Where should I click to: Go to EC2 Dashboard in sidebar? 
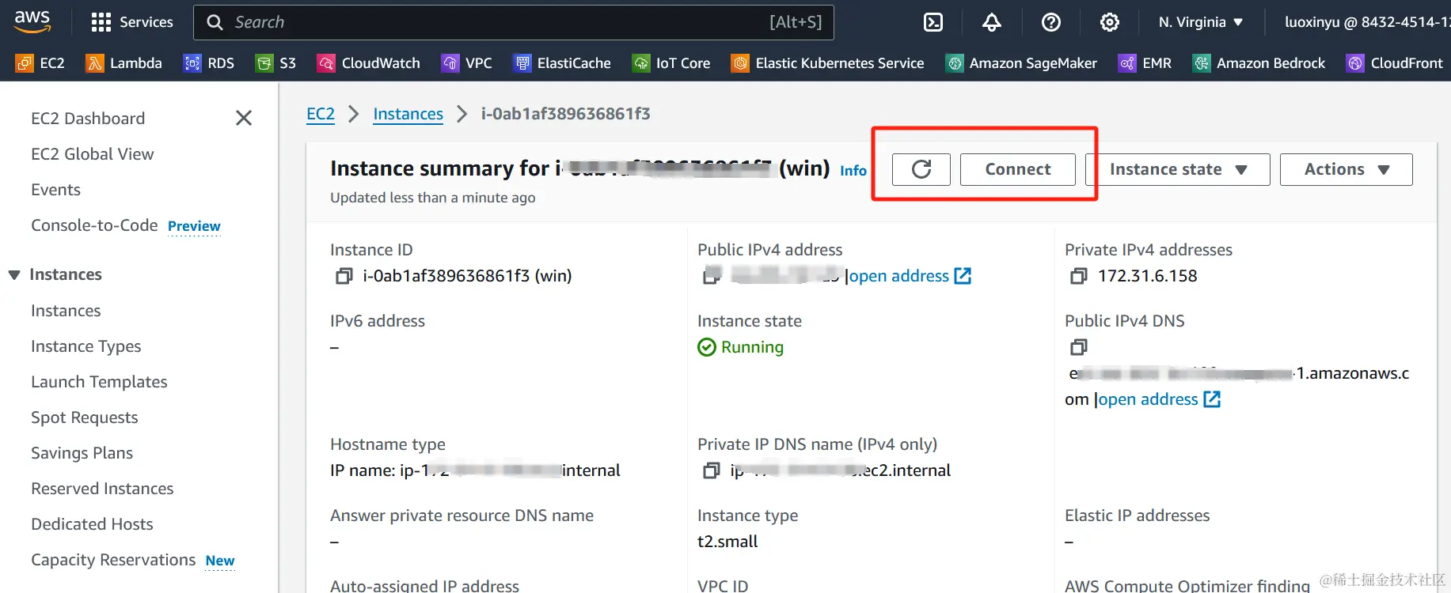(x=88, y=119)
